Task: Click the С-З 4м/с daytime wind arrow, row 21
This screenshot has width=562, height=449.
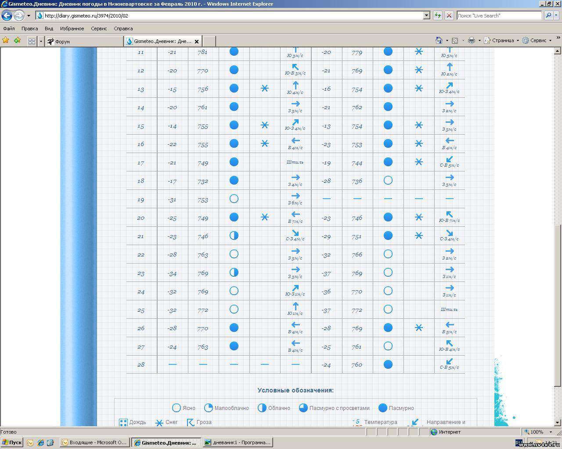Action: [x=295, y=232]
